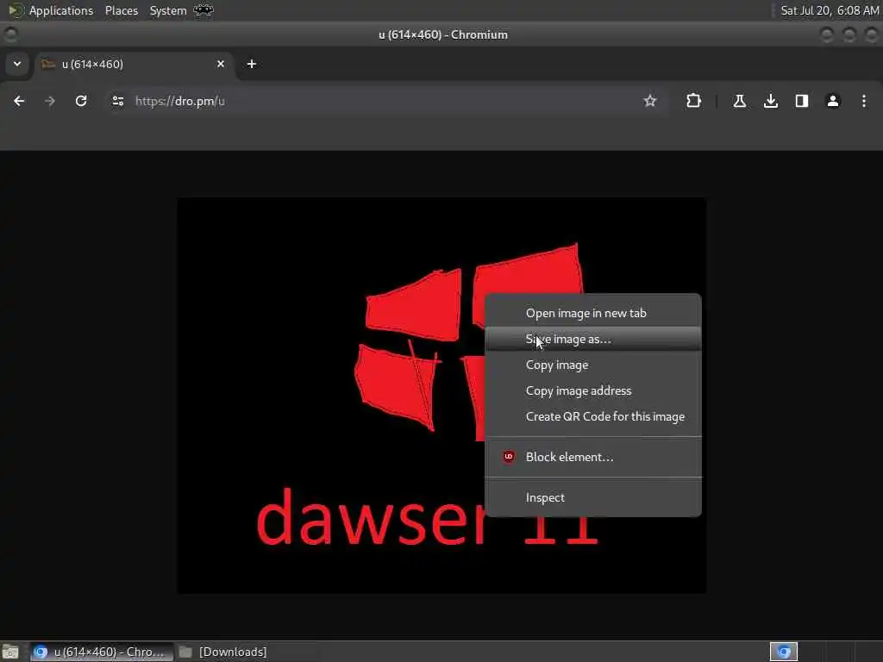Choose Block element… entry
Image resolution: width=883 pixels, height=662 pixels.
(x=593, y=457)
